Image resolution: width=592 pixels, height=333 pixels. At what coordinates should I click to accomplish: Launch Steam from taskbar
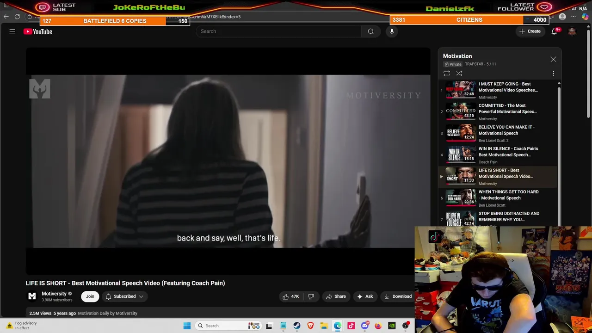click(x=297, y=326)
